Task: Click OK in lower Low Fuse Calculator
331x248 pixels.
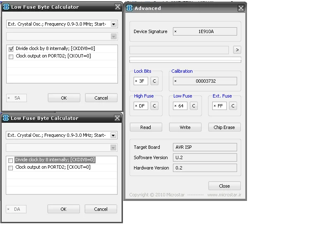Action: click(x=64, y=209)
